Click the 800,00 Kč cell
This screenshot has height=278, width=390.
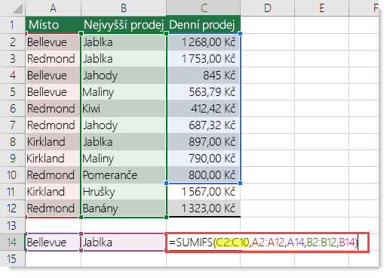point(203,175)
